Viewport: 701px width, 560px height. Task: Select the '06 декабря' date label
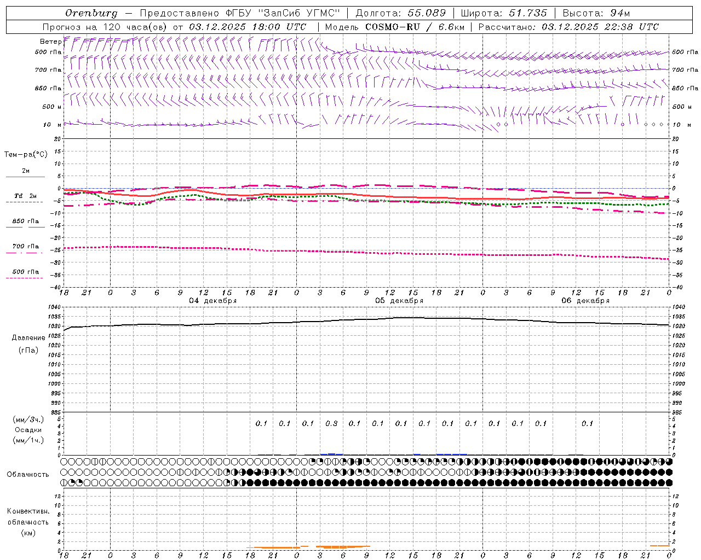click(x=585, y=301)
